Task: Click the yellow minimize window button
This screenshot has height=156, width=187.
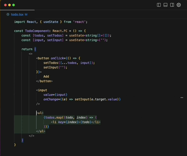Action: (9, 5)
